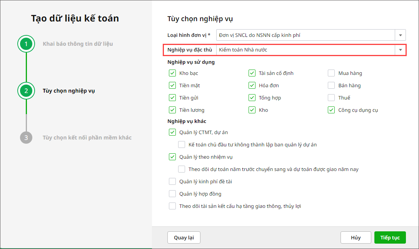
Task: Go to Khai báo thông tin dữ liệu step
Action: 78,44
